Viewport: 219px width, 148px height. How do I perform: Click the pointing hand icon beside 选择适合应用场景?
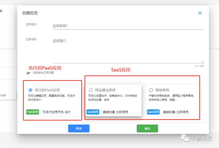coord(28,73)
